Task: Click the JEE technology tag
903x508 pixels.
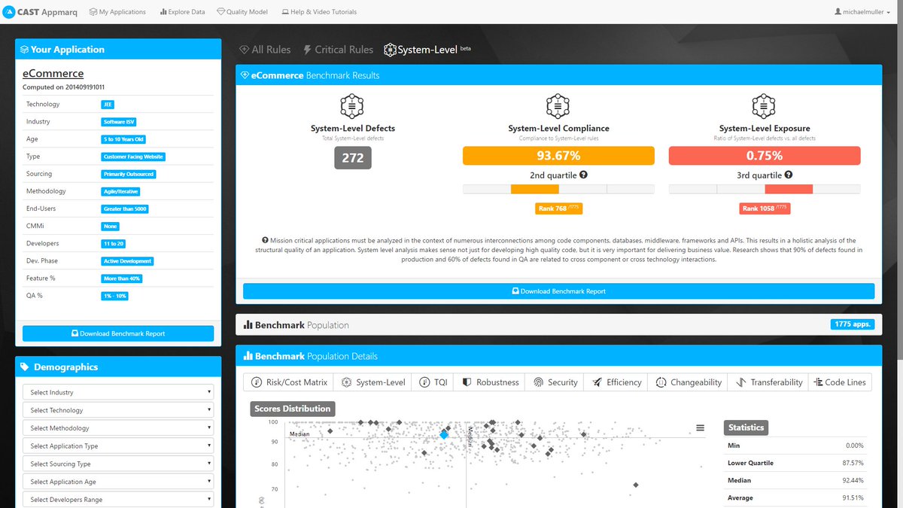Action: pos(109,105)
